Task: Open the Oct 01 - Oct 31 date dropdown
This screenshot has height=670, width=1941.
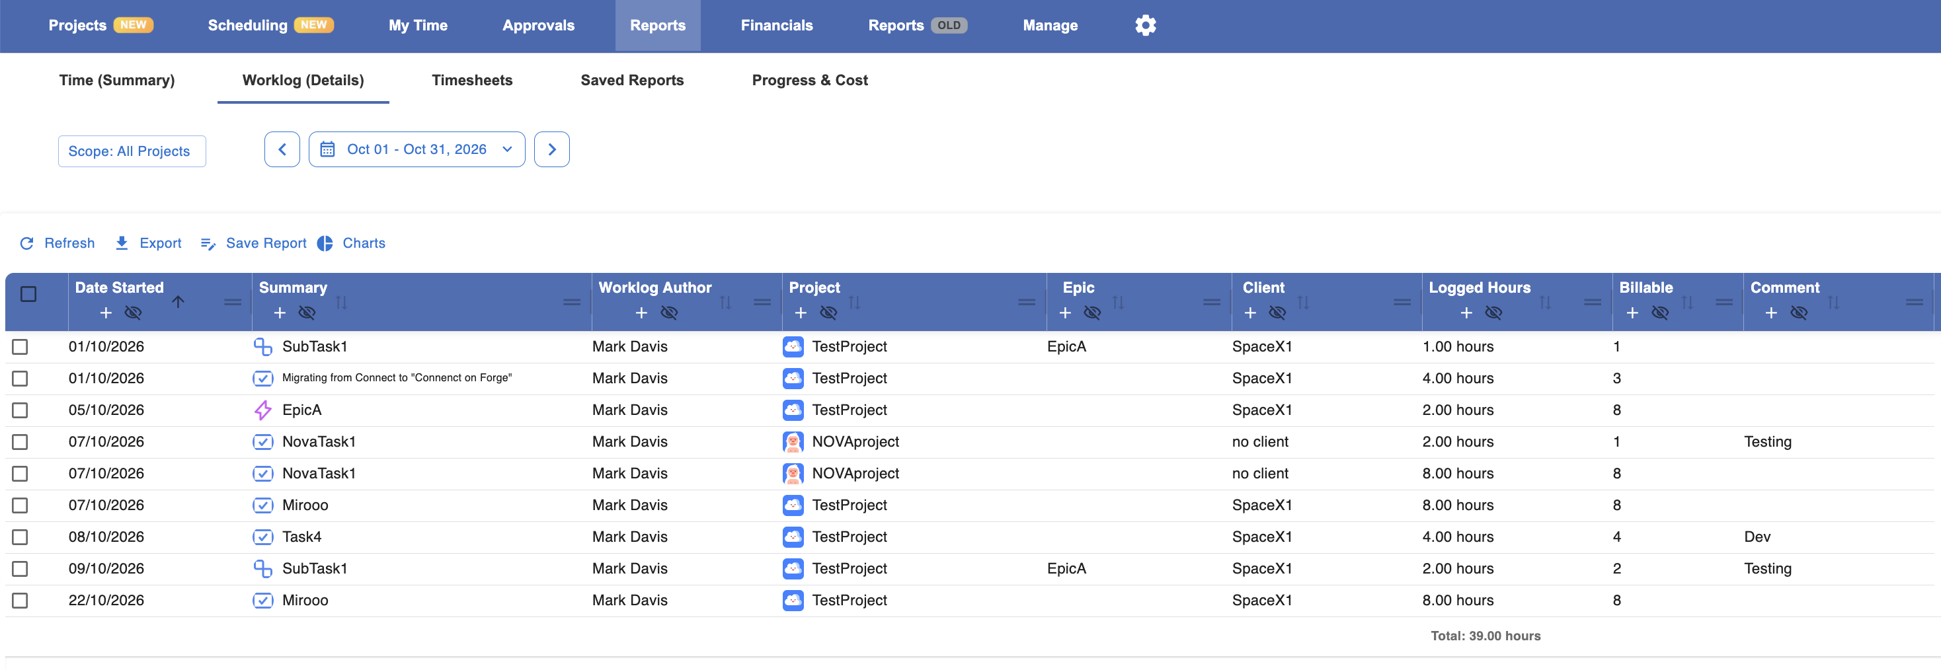Action: point(416,149)
